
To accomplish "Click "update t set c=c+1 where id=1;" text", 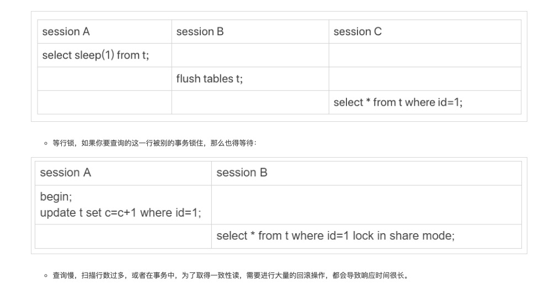I will pyautogui.click(x=121, y=213).
